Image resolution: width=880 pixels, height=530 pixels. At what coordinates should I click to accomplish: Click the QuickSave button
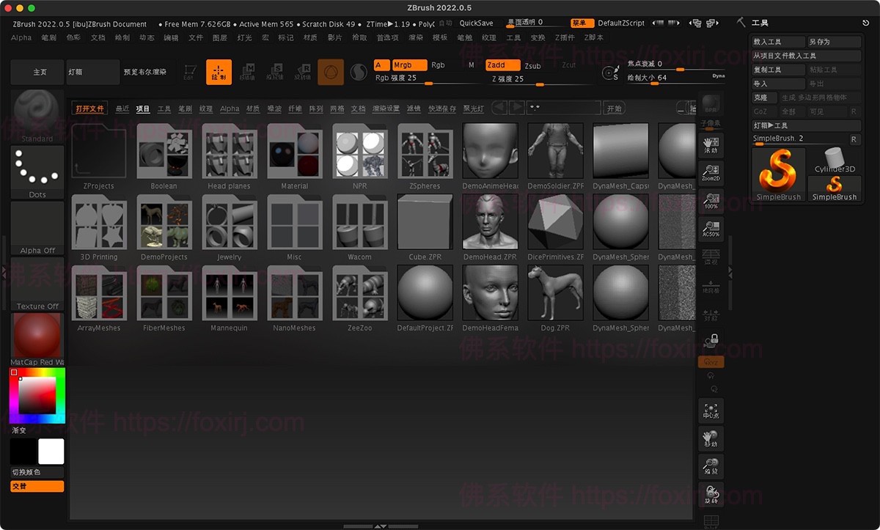point(477,23)
